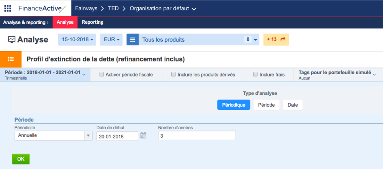Tick the Inclure frais checkbox
This screenshot has width=383, height=169.
(255, 75)
